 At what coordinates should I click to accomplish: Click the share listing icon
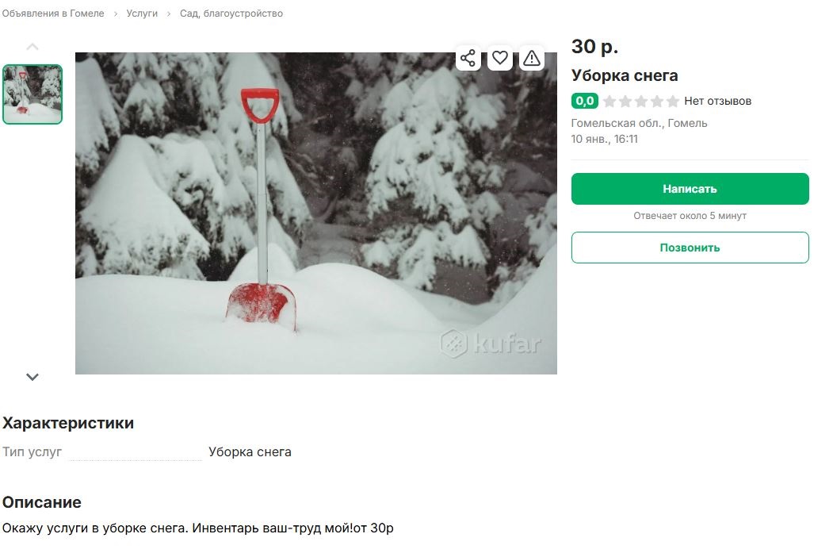coord(468,58)
